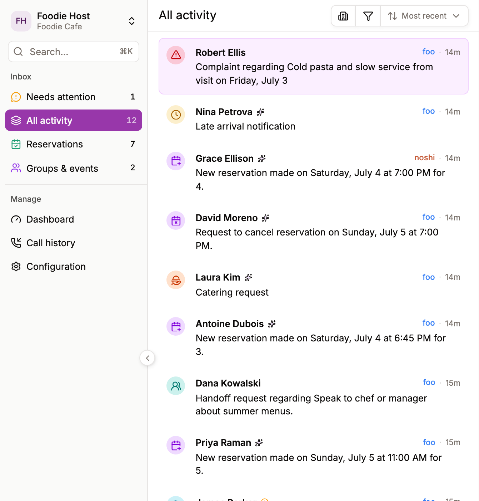
Task: Click the FH avatar badge
Action: (x=21, y=21)
